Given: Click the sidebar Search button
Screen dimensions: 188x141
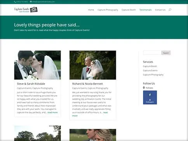Looking at the screenshot, I should (x=166, y=53).
